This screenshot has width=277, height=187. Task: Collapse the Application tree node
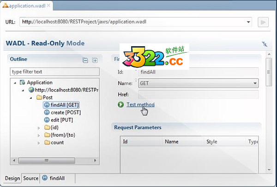pyautogui.click(x=15, y=83)
